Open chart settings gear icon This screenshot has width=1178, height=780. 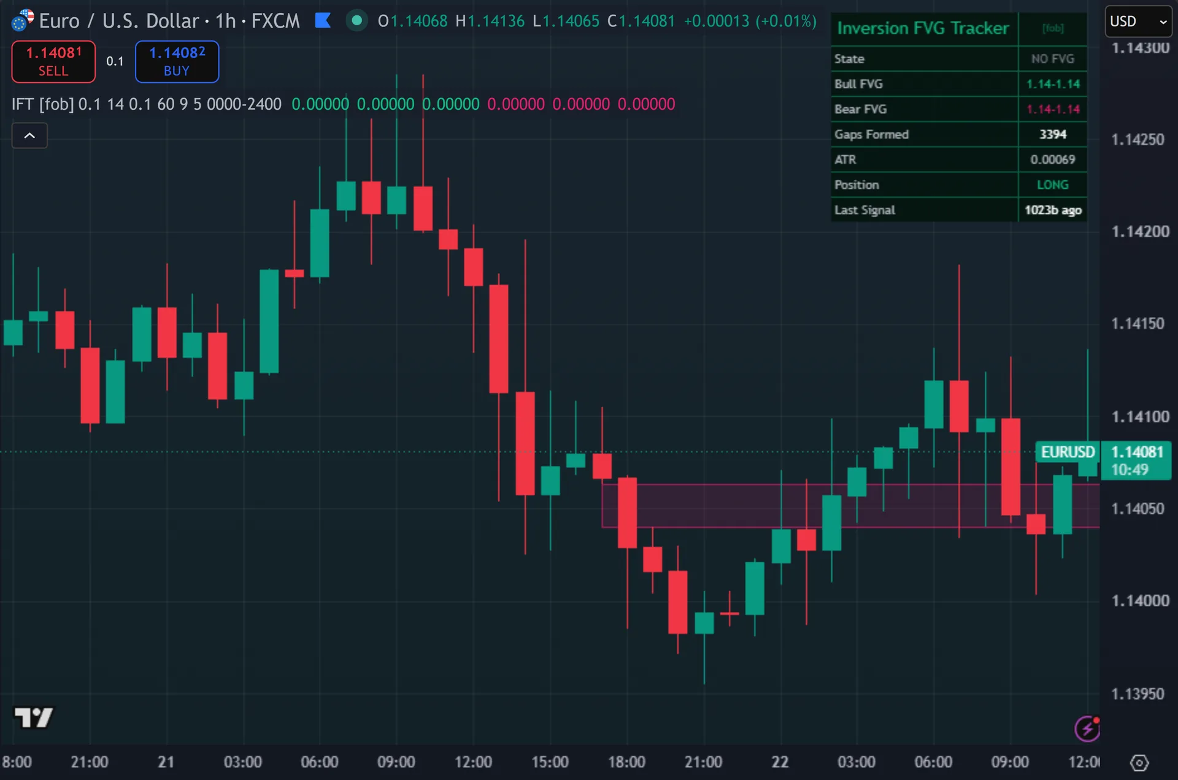click(x=1139, y=763)
